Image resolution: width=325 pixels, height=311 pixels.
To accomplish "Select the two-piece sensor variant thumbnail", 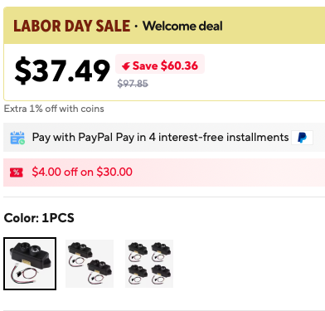I will point(90,264).
